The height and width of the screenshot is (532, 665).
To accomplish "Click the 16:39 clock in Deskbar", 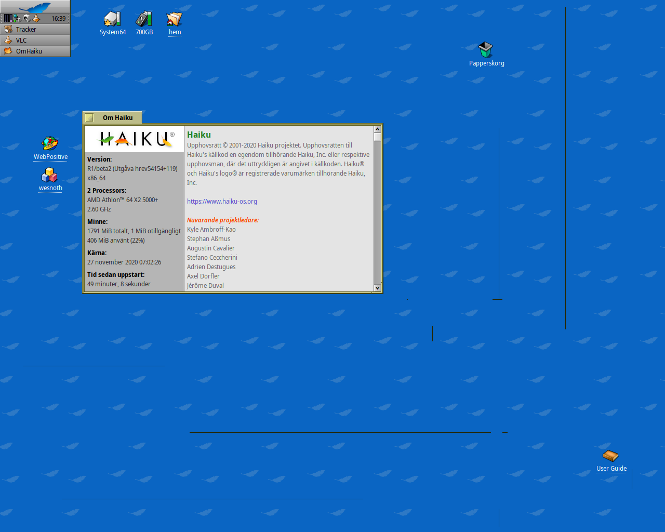I will pos(59,19).
